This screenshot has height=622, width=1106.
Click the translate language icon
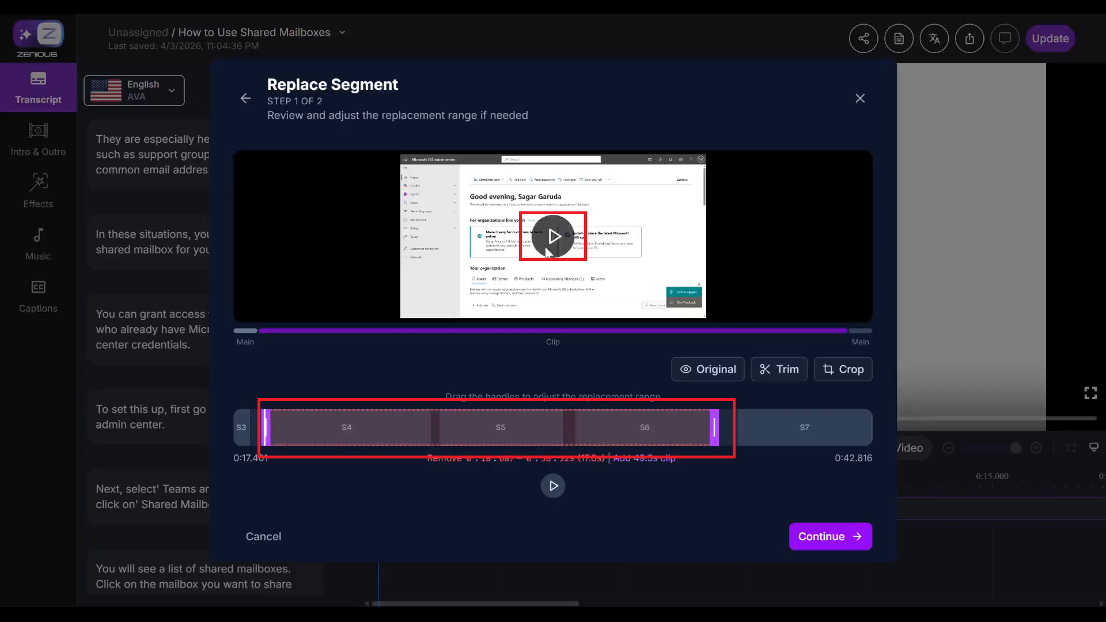[x=934, y=39]
